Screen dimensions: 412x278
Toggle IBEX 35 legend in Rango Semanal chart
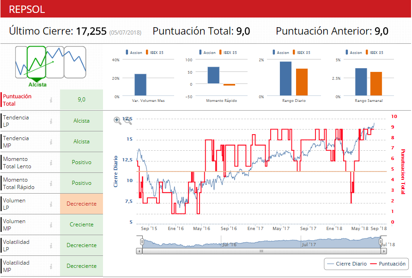tap(374, 53)
